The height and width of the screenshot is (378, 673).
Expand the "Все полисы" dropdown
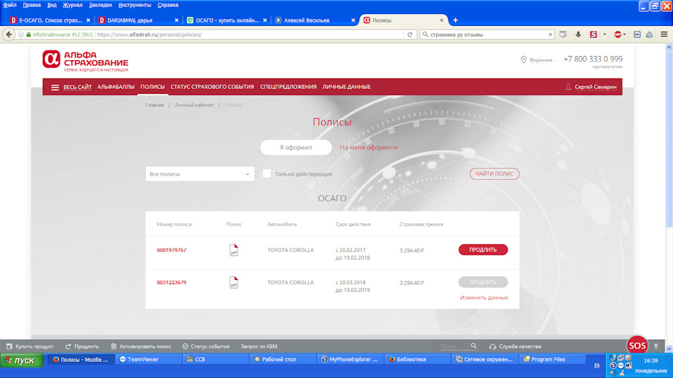[200, 174]
